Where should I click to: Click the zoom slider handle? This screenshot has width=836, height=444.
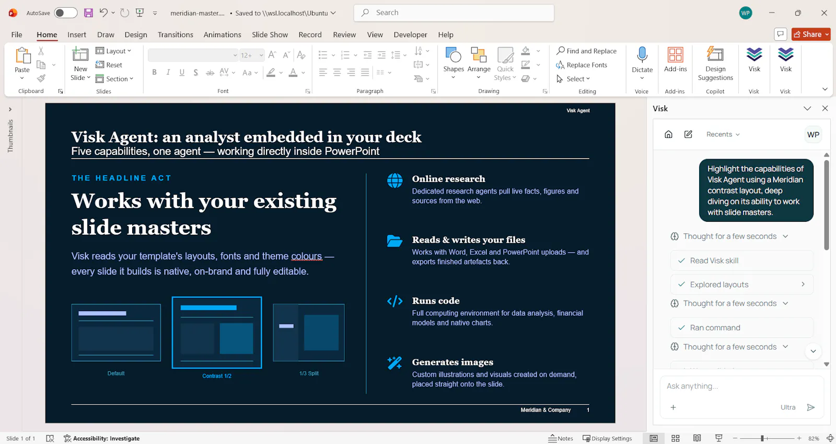pos(762,438)
